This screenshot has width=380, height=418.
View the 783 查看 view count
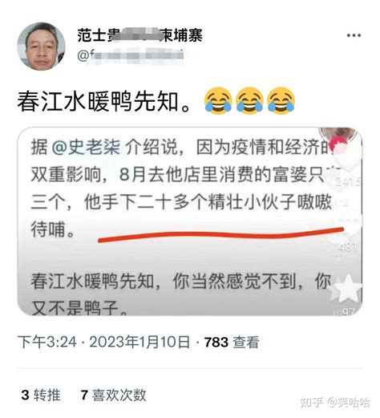[232, 342]
